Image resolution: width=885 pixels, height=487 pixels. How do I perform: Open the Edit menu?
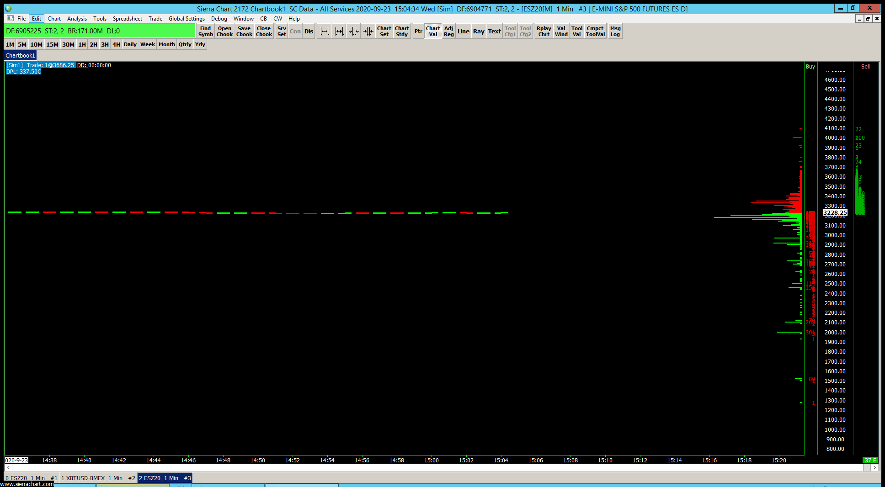coord(37,19)
